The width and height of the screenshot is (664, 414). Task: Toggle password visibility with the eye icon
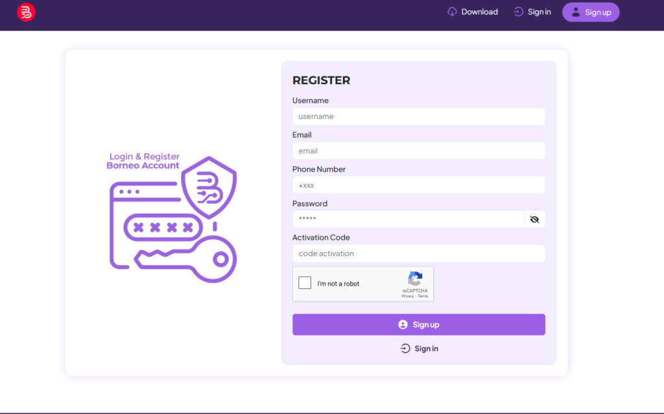pos(534,220)
